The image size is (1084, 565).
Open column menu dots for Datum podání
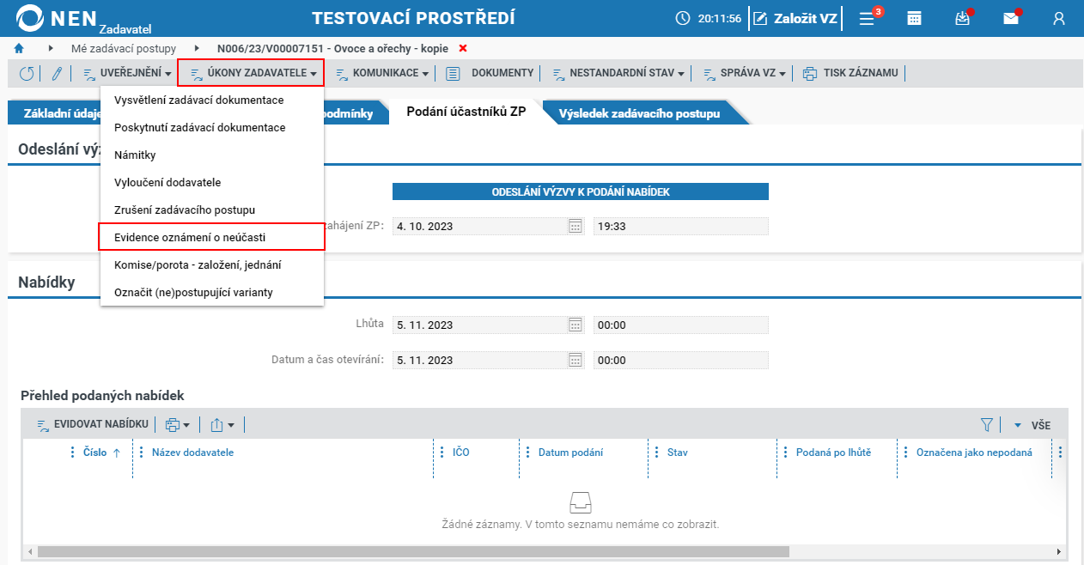(527, 453)
